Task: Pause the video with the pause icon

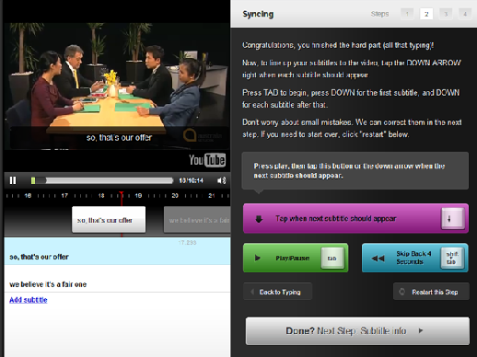Action: point(13,180)
